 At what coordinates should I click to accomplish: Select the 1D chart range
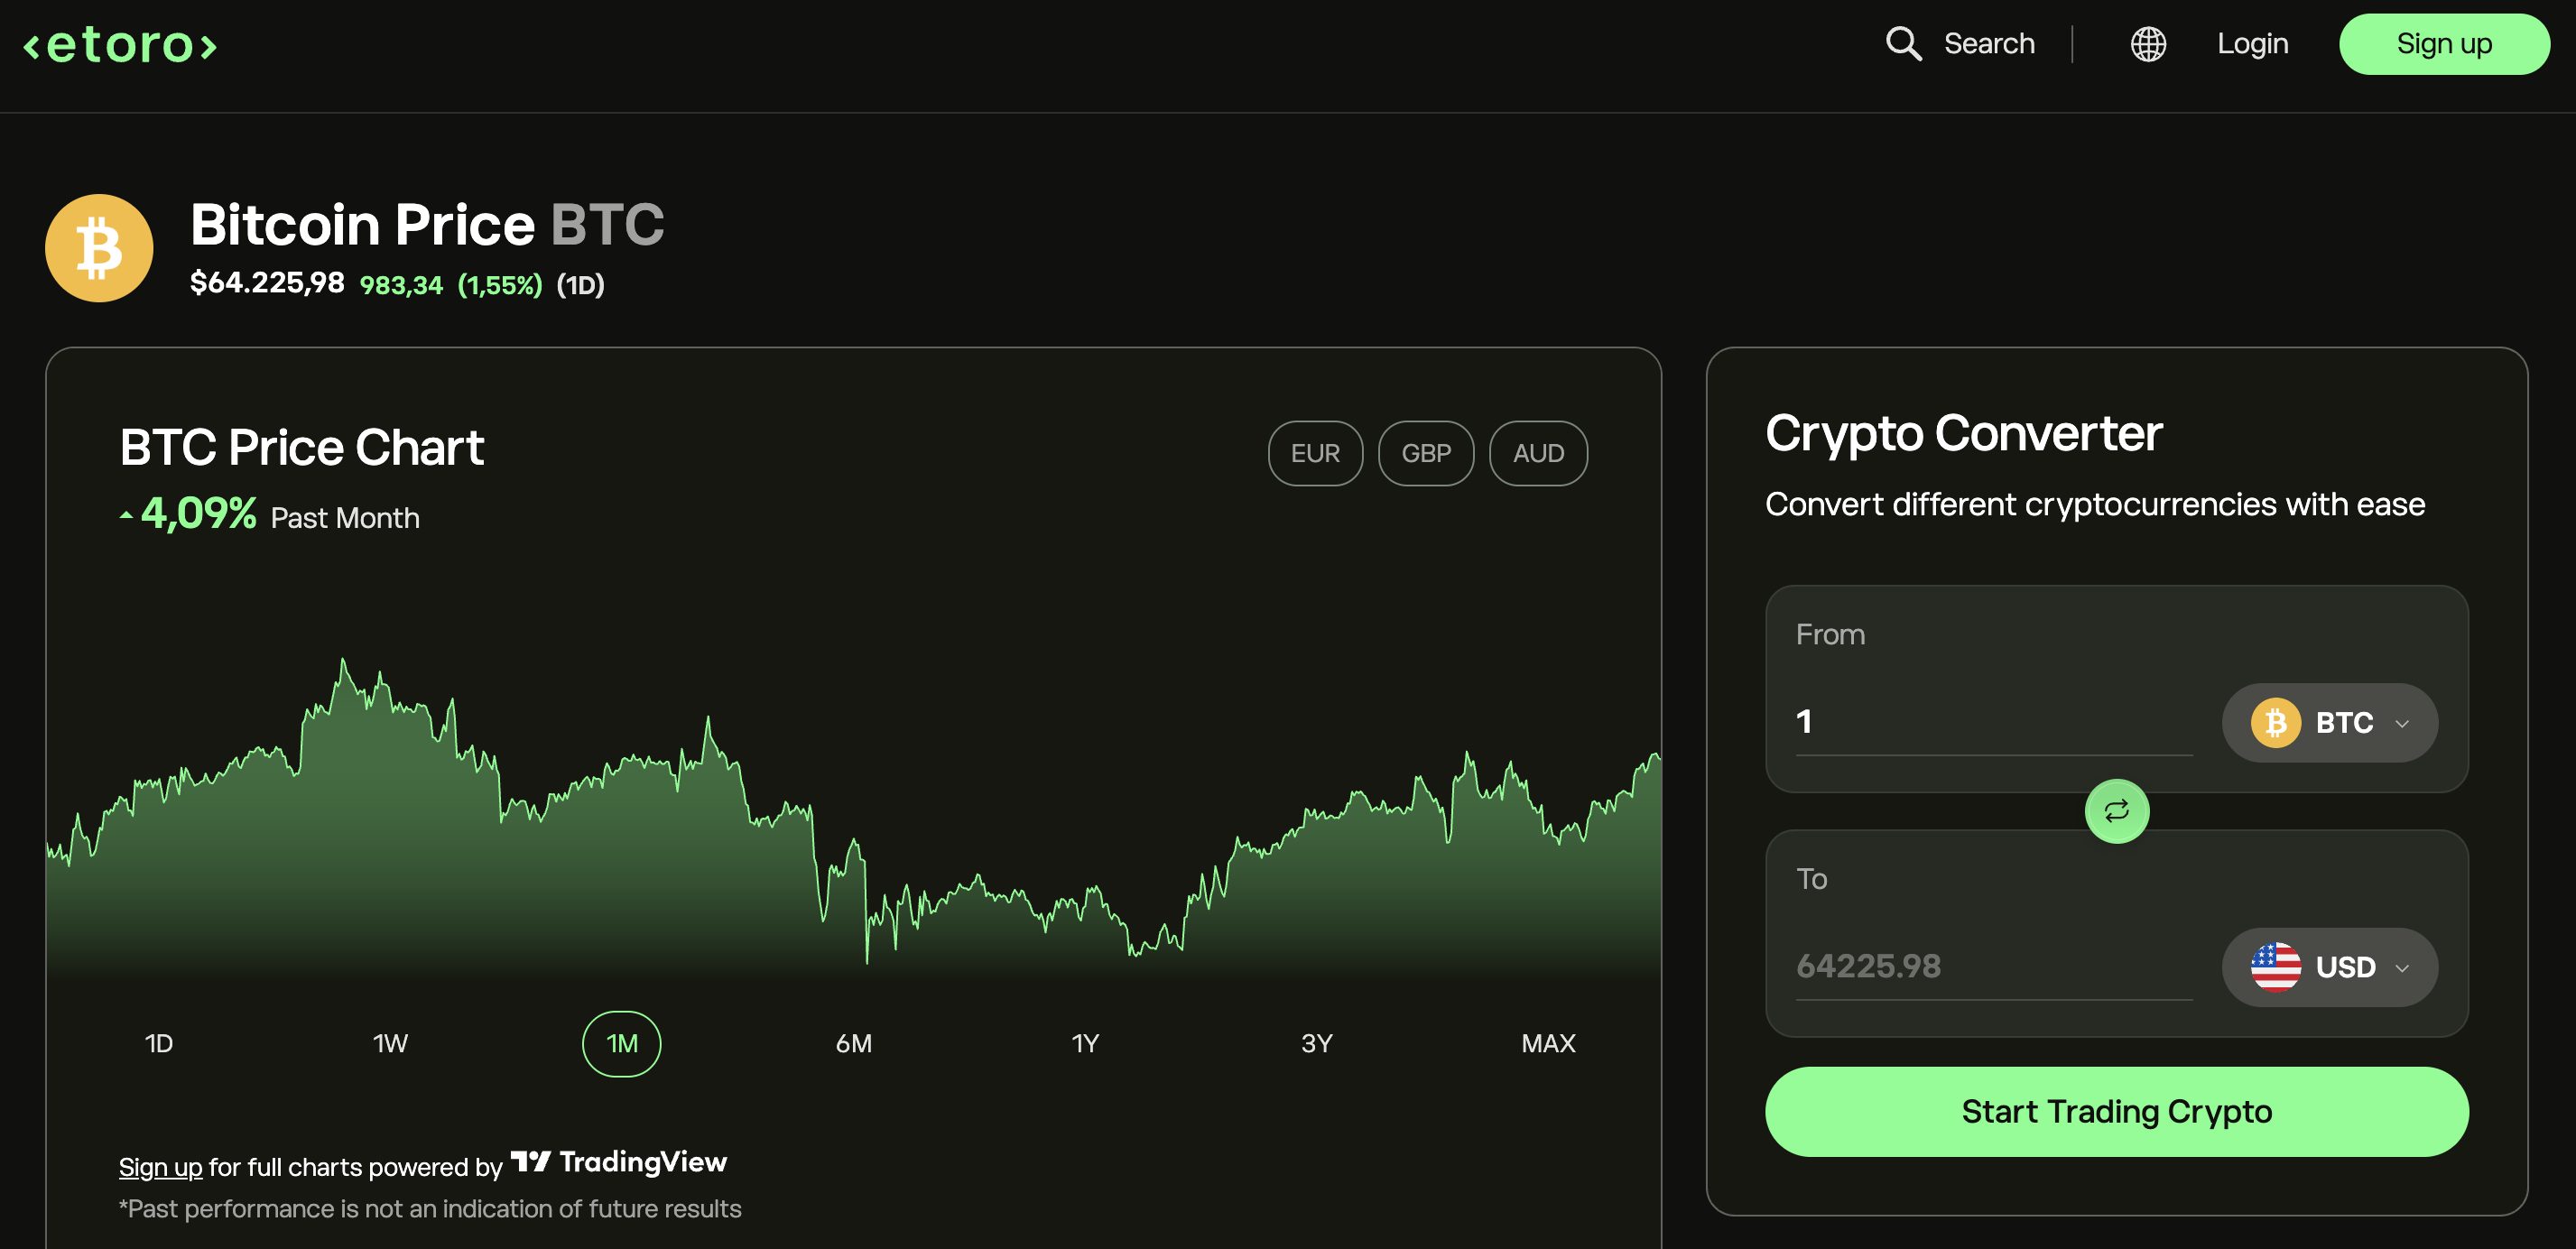coord(159,1043)
